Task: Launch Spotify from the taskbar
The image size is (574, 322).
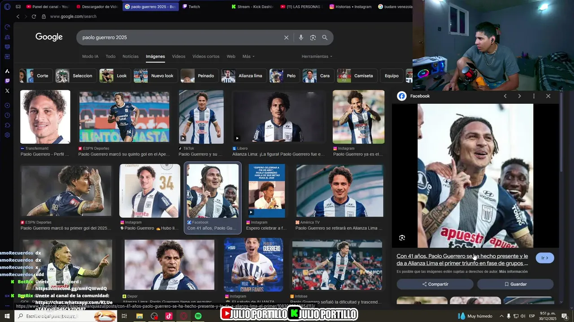Action: point(198,316)
